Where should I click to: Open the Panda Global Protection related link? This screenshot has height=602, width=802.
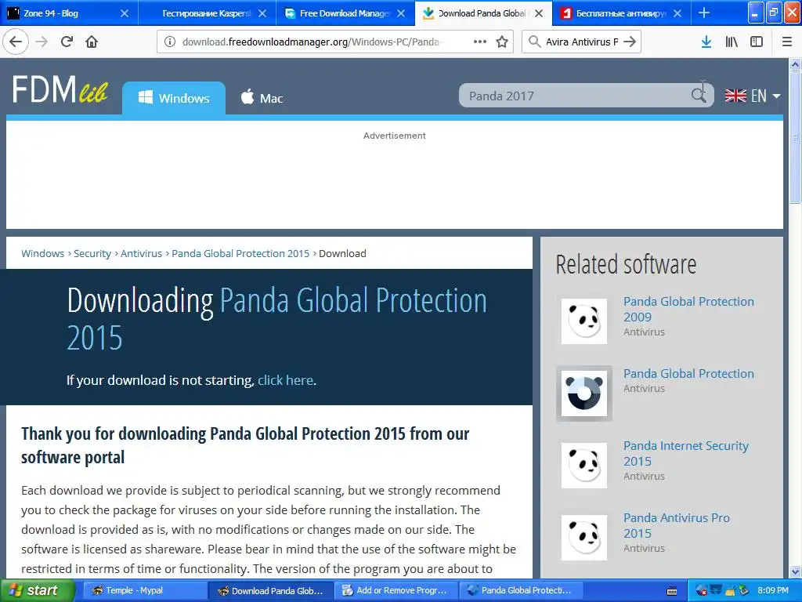pyautogui.click(x=688, y=373)
